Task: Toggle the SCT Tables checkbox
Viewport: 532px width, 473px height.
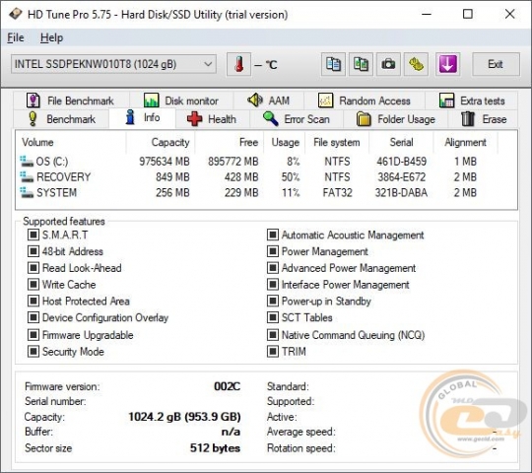Action: 273,317
